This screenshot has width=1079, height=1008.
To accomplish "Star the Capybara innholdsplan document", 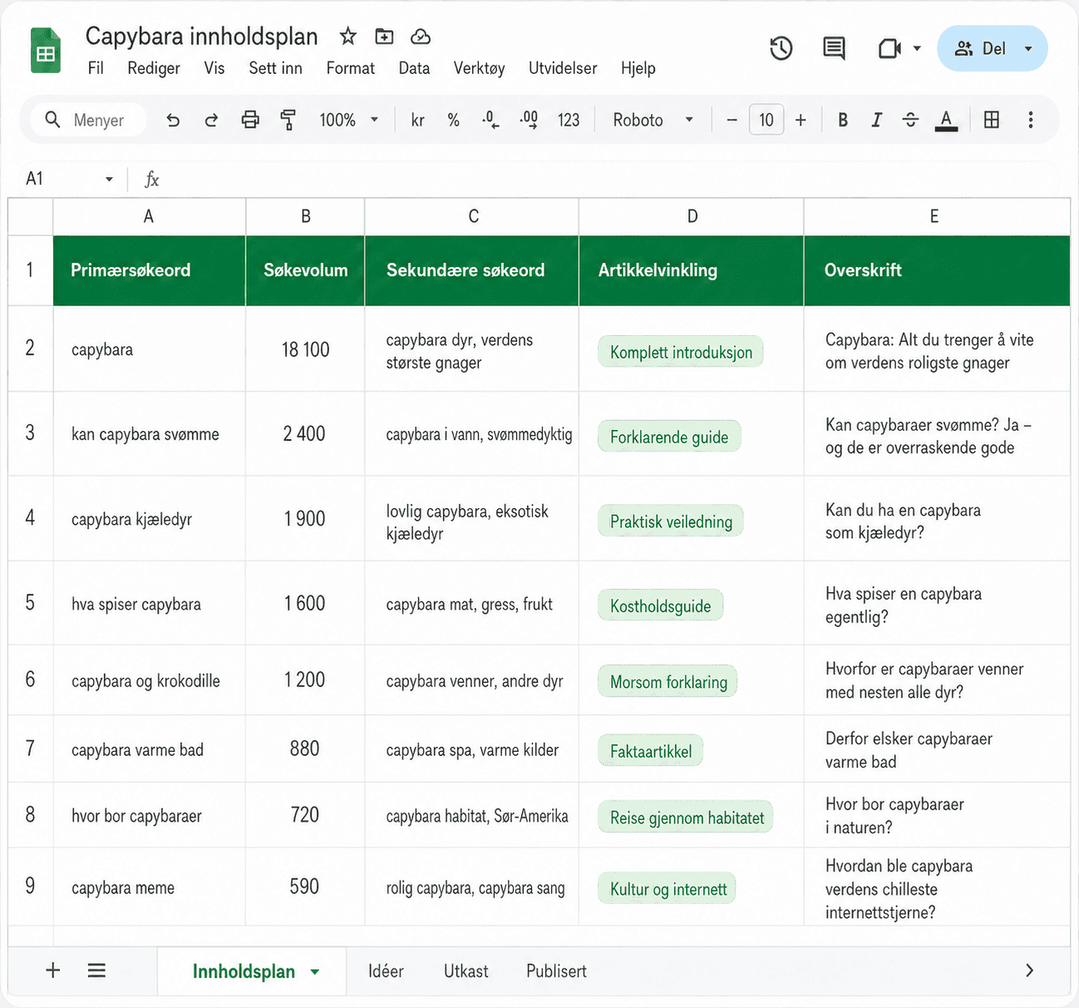I will point(347,36).
